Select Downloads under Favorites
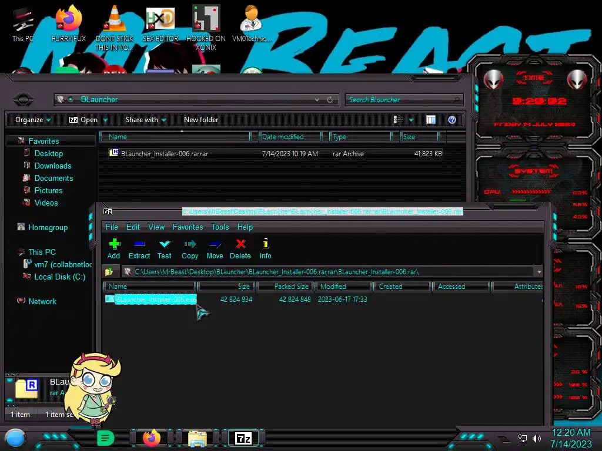602x451 pixels. tap(52, 166)
